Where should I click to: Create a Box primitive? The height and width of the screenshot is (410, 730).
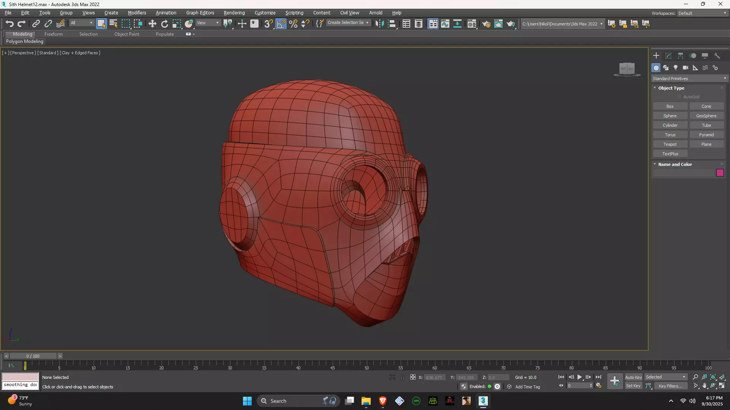click(x=670, y=106)
